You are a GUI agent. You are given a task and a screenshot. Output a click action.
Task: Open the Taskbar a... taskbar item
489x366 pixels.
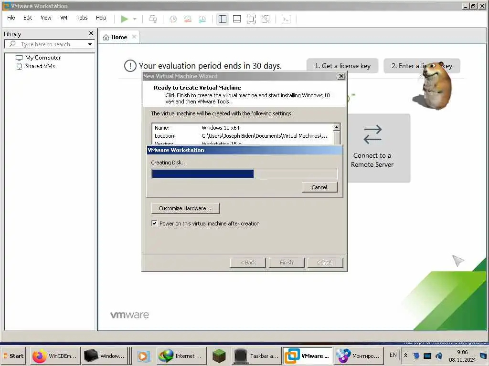[256, 356]
